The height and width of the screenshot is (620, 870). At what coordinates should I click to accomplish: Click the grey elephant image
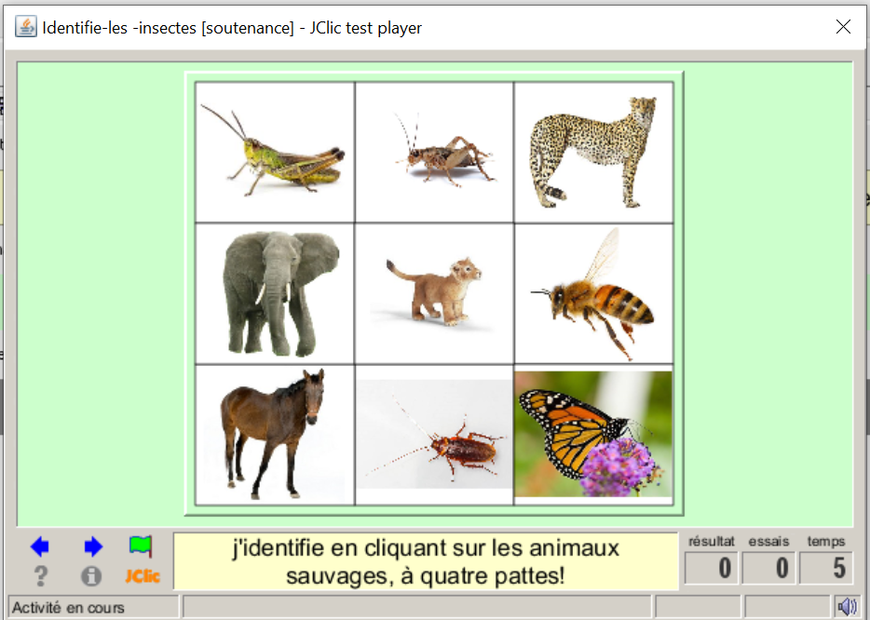(x=275, y=293)
